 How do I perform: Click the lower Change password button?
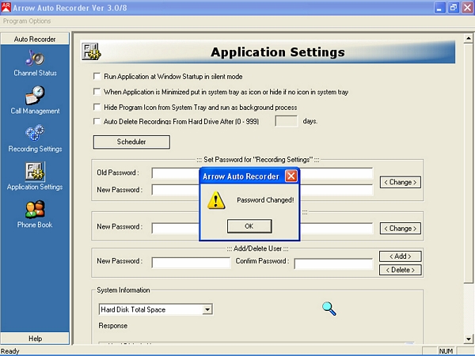(400, 229)
